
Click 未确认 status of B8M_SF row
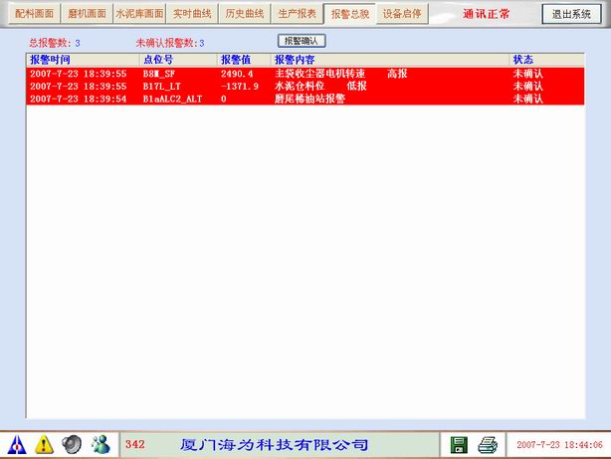pyautogui.click(x=528, y=74)
